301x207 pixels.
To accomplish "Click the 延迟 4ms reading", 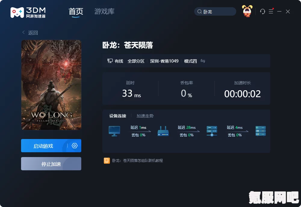I will point(234,127).
